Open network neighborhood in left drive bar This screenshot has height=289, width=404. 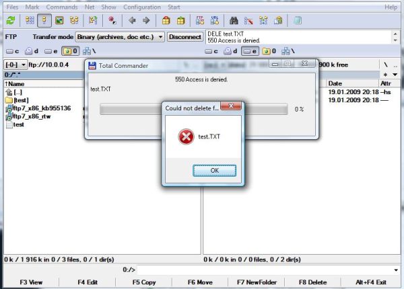pyautogui.click(x=89, y=51)
